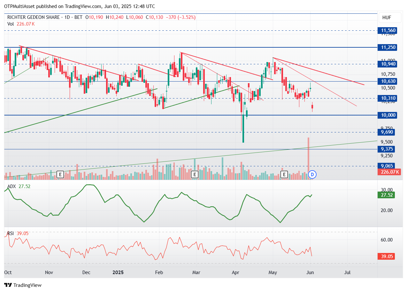Screen dimensions: 407x292
Task: Click the 30.00 ADX scale value
Action: click(387, 190)
